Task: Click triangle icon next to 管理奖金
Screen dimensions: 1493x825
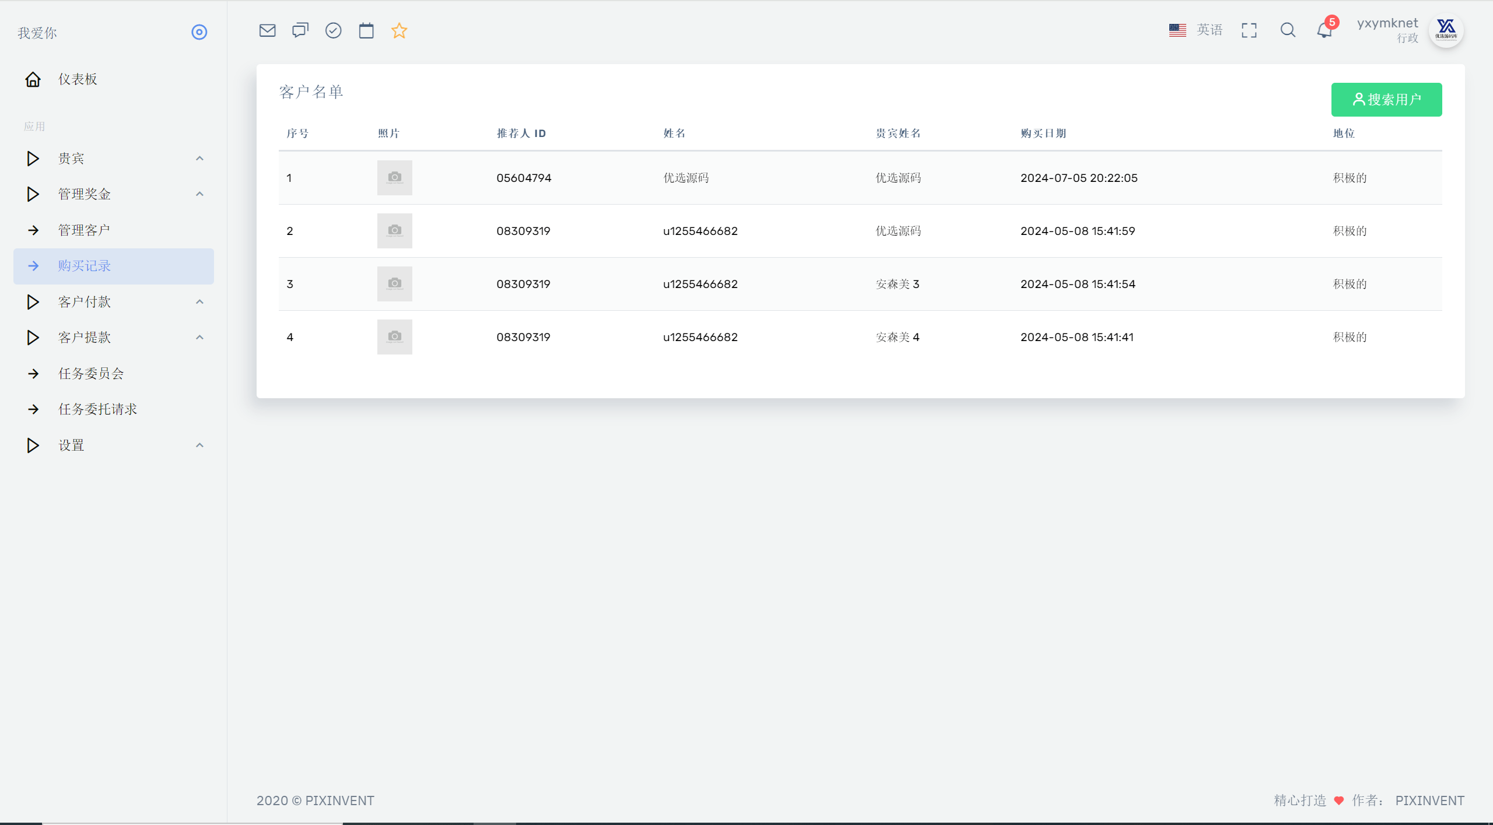Action: (33, 194)
